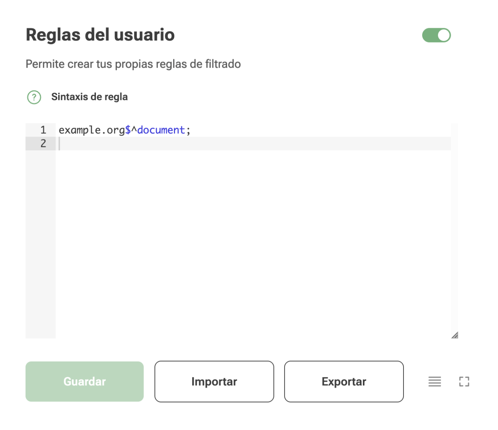Disable the Reglas del usuario switch
The height and width of the screenshot is (430, 498).
[436, 35]
